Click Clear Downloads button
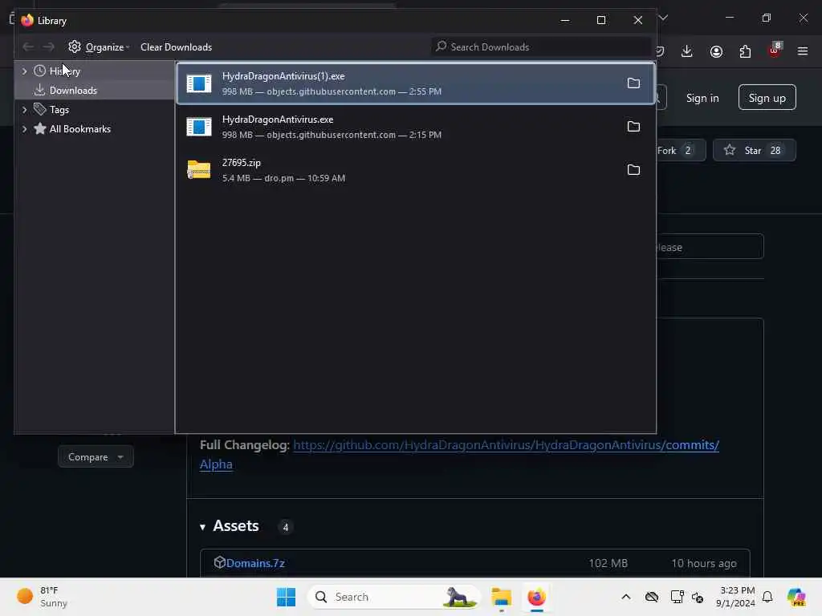Viewport: 822px width, 616px height. [176, 47]
